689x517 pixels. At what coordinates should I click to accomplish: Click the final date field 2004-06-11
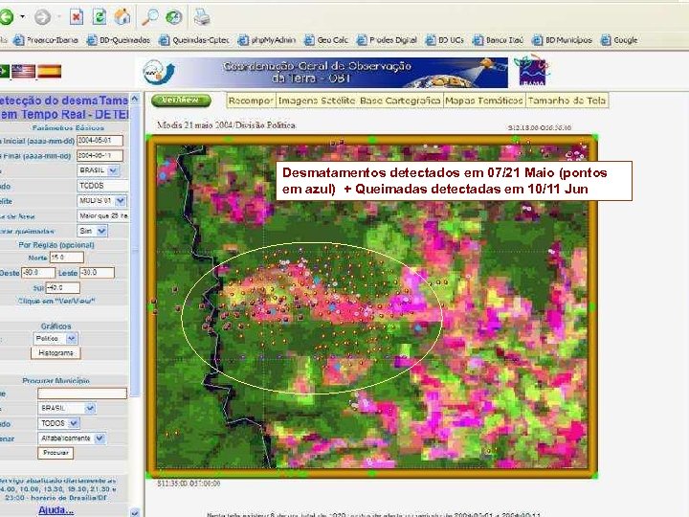pyautogui.click(x=100, y=156)
